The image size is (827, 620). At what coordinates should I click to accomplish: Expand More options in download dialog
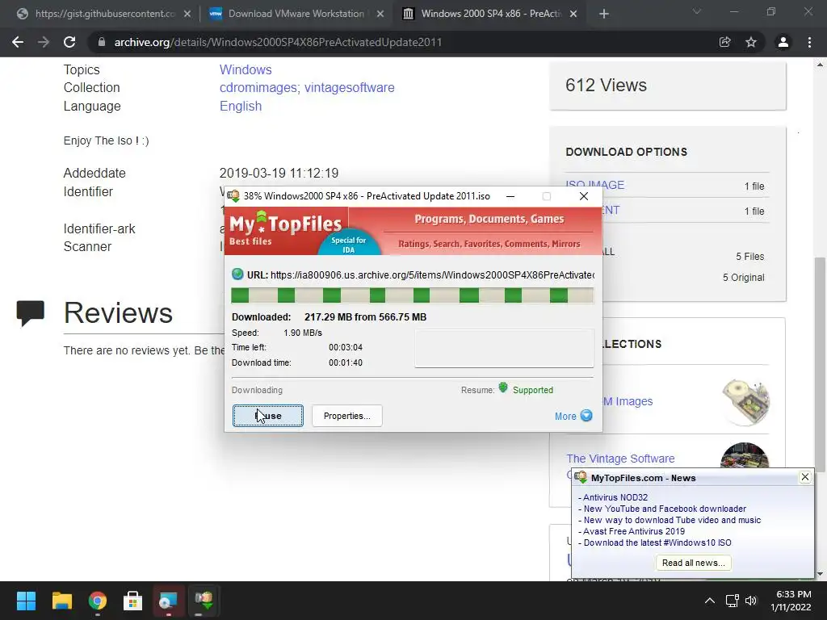(573, 416)
